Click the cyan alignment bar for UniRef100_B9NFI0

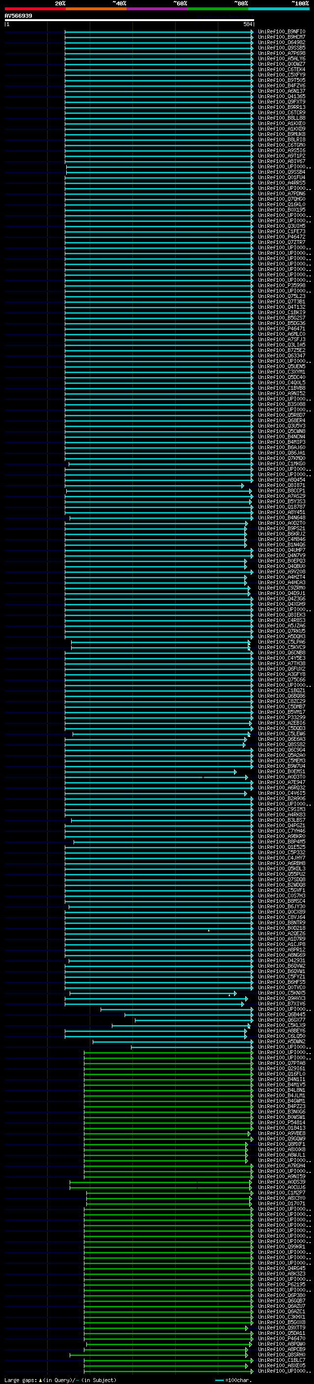click(159, 32)
